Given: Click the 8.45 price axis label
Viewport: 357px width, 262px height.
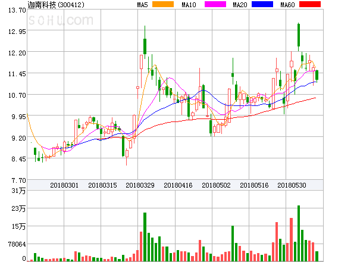Looking at the screenshot, I should pos(18,159).
